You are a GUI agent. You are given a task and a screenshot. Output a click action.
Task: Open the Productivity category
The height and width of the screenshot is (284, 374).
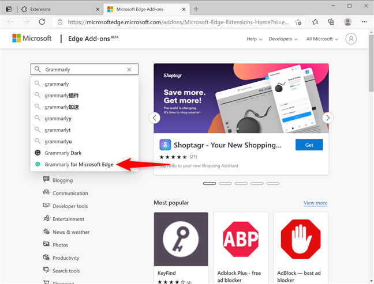coord(66,258)
